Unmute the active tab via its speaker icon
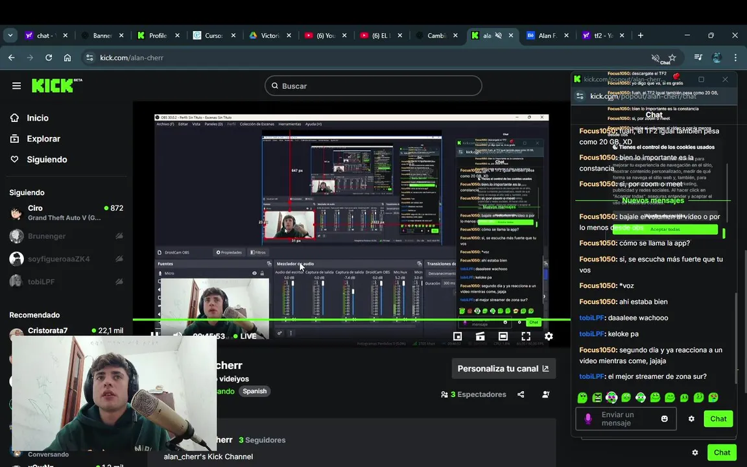Image resolution: width=747 pixels, height=467 pixels. (x=498, y=35)
